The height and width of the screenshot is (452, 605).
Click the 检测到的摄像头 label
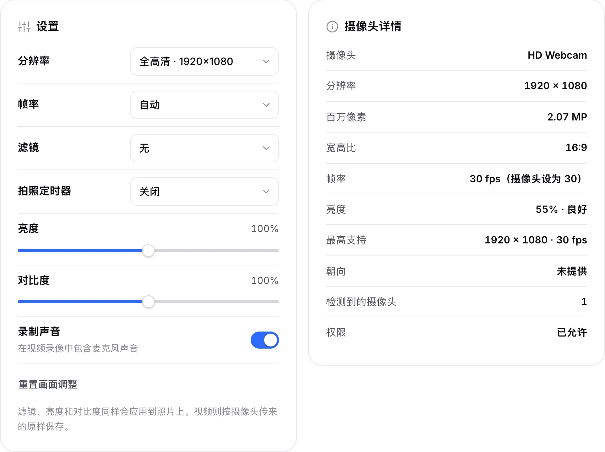pyautogui.click(x=361, y=302)
